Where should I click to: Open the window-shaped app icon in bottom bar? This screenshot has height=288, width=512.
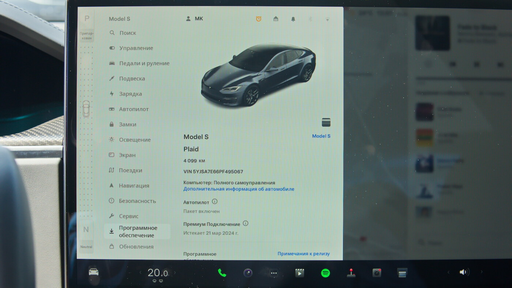pos(402,273)
